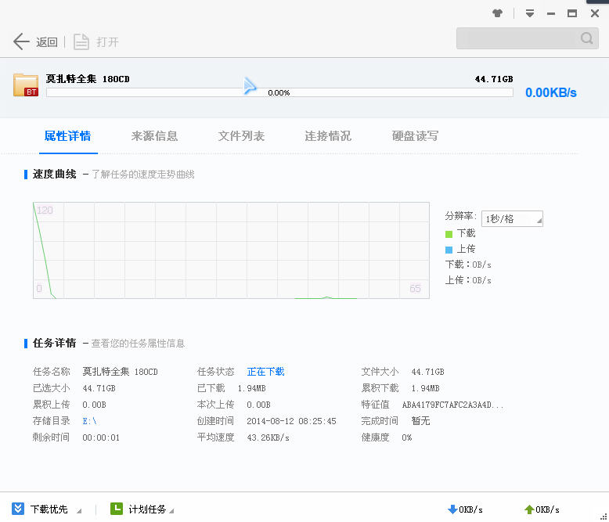
Task: Click the blue 上传 legend swatch
Action: coord(449,250)
